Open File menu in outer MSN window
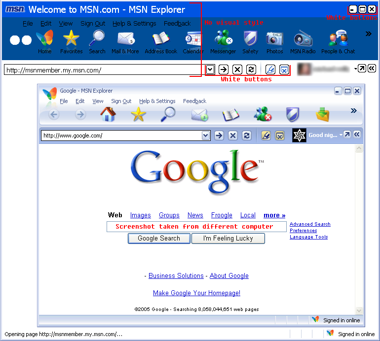The height and width of the screenshot is (341, 380). click(28, 24)
